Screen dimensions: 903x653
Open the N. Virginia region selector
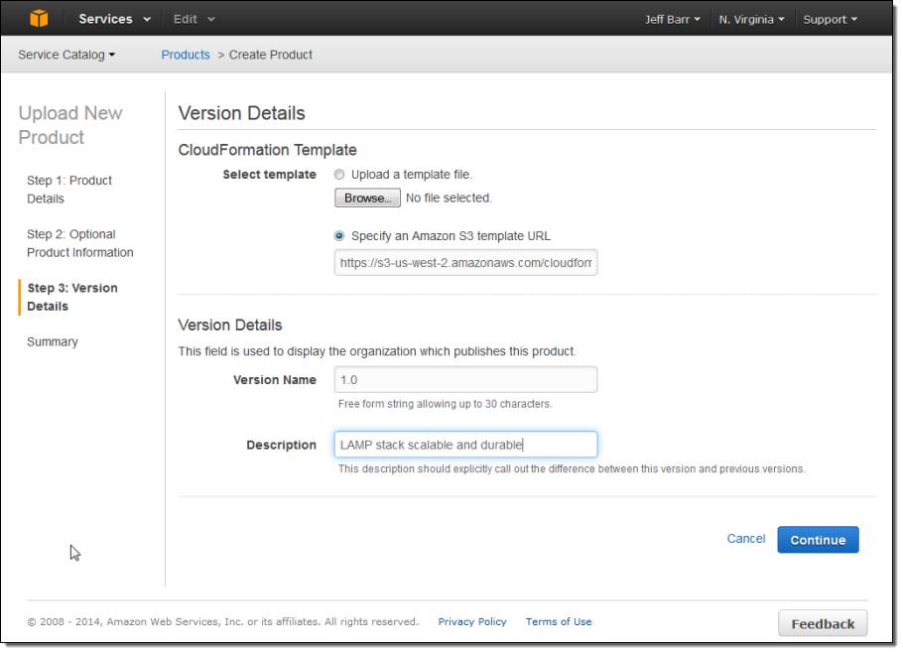click(751, 19)
